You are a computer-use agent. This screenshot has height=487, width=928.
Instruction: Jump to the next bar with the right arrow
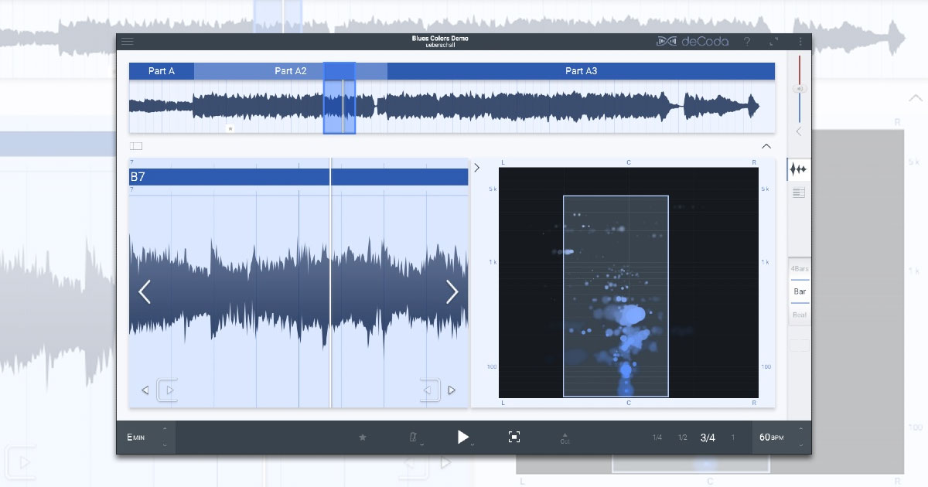tap(452, 291)
